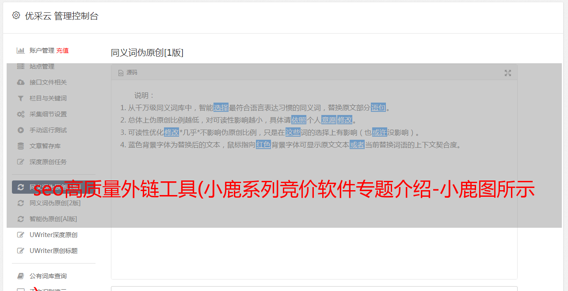Select 智能伪原创[AI版] in sidebar
The image size is (568, 291).
point(53,219)
